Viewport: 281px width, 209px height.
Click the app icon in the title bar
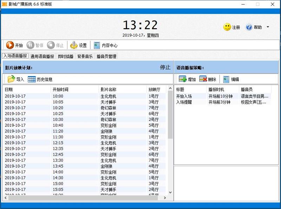pyautogui.click(x=4, y=4)
